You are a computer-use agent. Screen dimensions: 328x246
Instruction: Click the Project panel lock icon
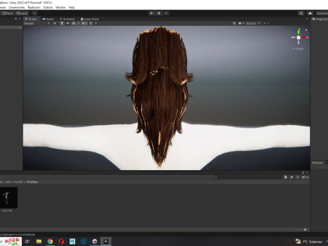303,173
